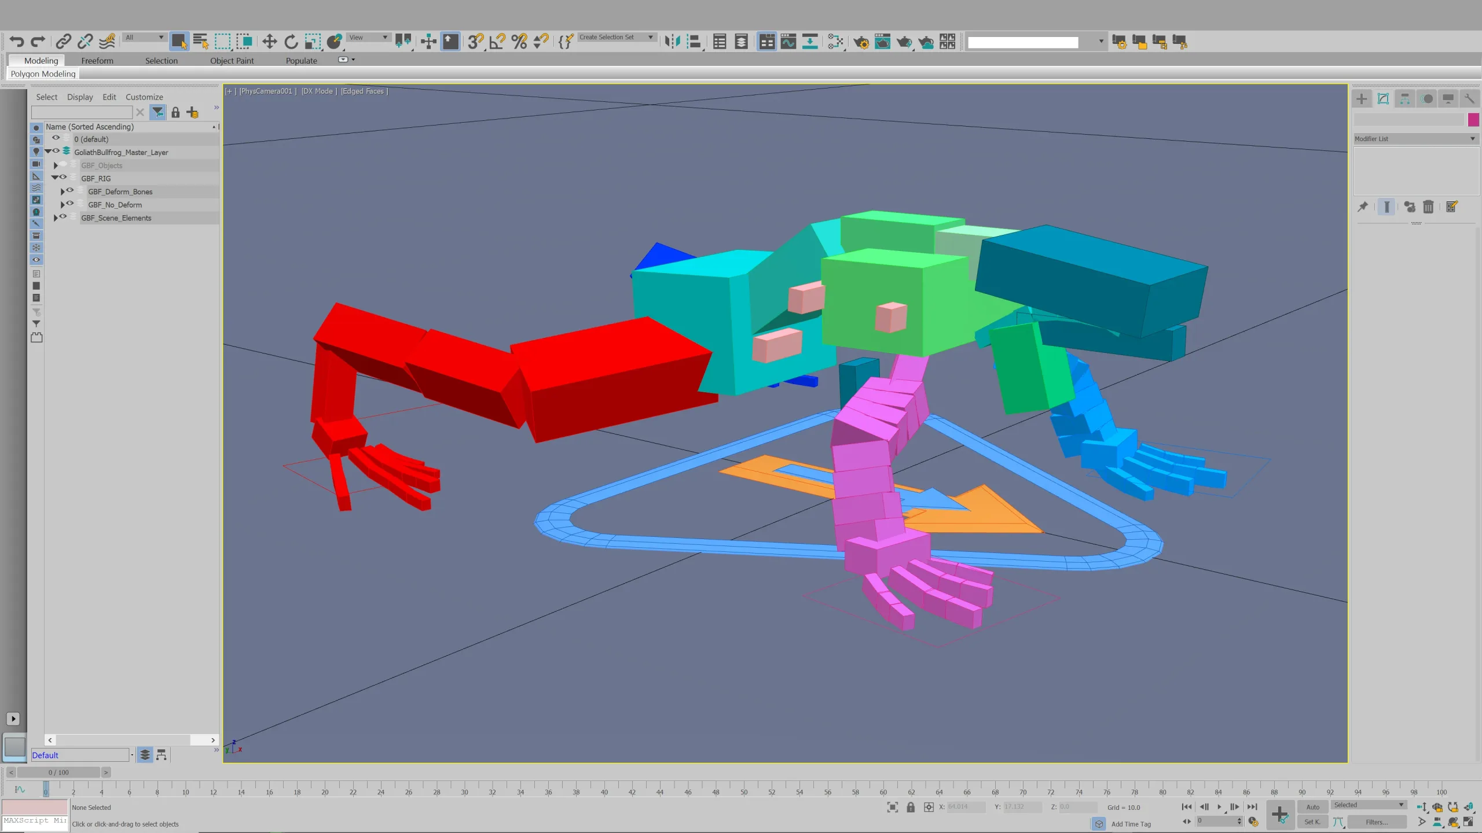This screenshot has width=1482, height=833.
Task: Click Go to End playback button
Action: tap(1252, 807)
